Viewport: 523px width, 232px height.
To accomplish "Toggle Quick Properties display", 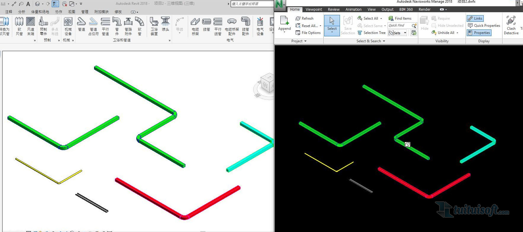I will (x=484, y=26).
